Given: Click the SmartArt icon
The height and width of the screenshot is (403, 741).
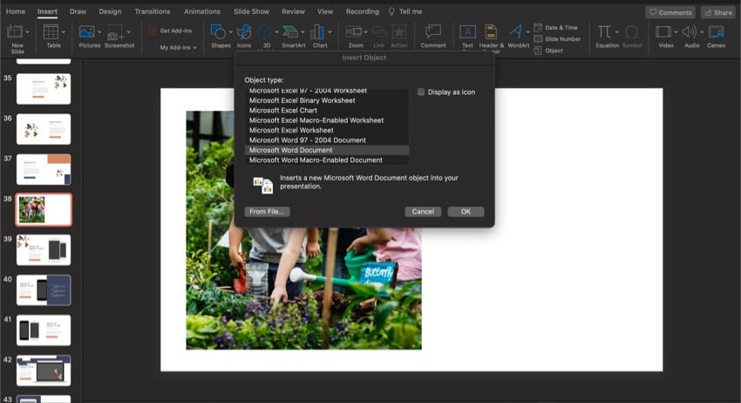Looking at the screenshot, I should (293, 33).
